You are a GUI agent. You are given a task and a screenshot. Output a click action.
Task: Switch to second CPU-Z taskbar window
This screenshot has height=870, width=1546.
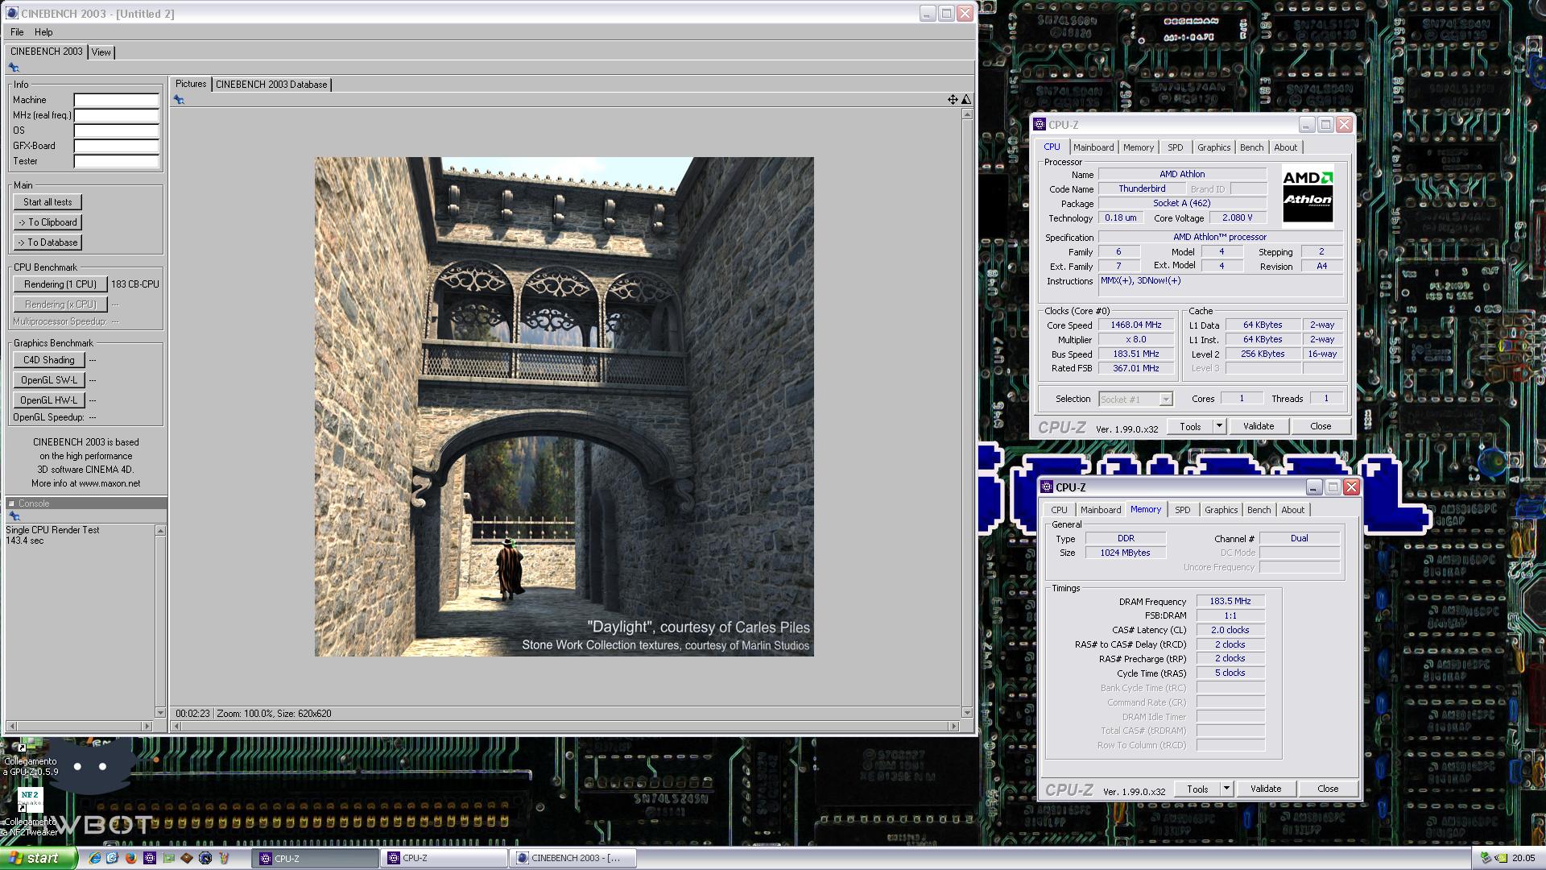(444, 858)
